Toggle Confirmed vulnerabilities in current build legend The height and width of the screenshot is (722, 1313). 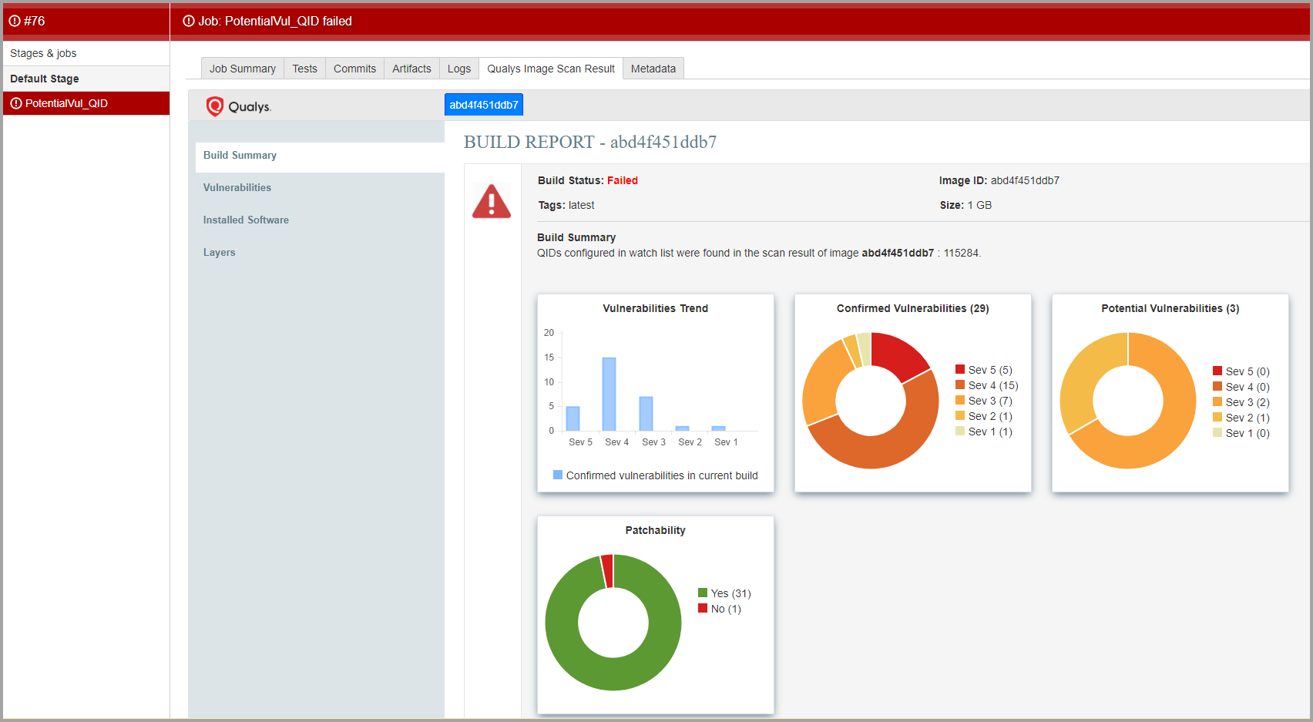pos(656,475)
